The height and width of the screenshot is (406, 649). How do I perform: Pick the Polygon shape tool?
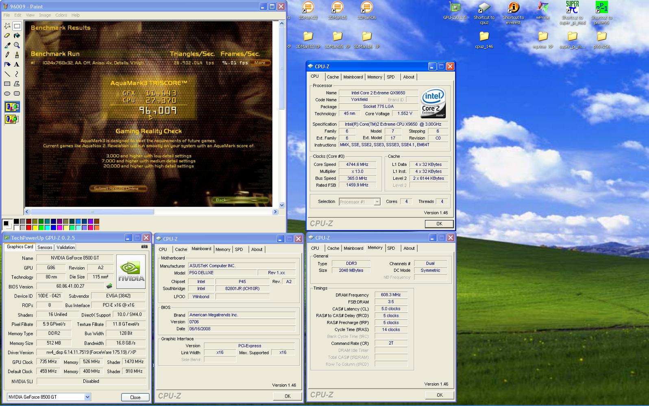17,84
